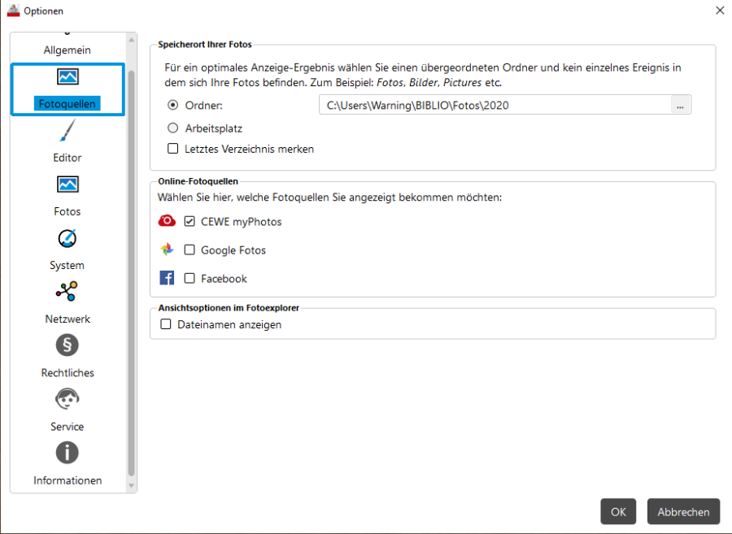Browse folder with the ... button

tap(680, 105)
